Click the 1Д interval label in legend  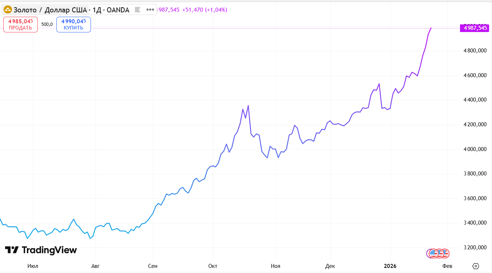[x=97, y=10]
